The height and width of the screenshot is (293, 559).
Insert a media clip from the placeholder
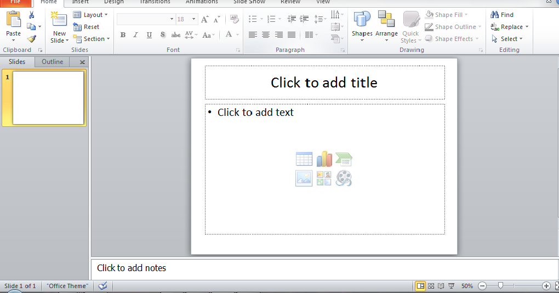pos(344,178)
